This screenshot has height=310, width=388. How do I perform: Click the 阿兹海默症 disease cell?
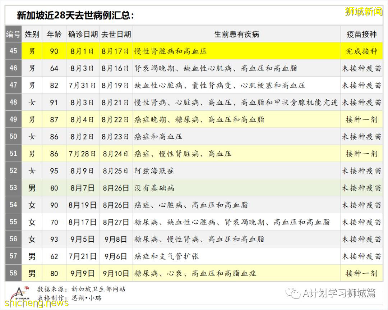154,171
